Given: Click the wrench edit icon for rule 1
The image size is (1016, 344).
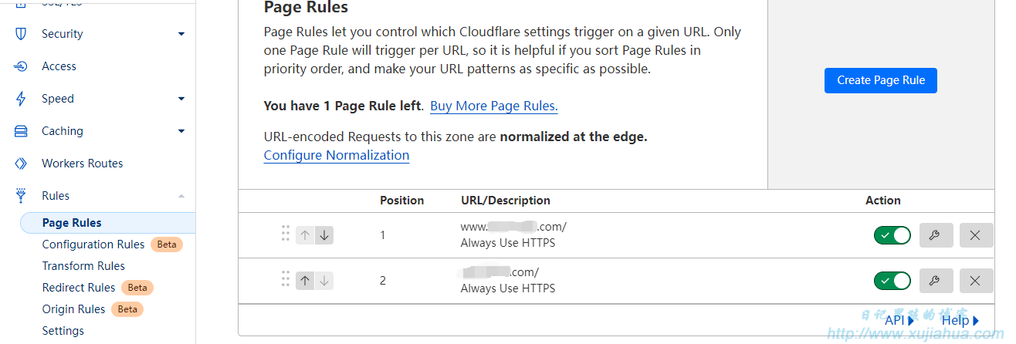Looking at the screenshot, I should 936,235.
